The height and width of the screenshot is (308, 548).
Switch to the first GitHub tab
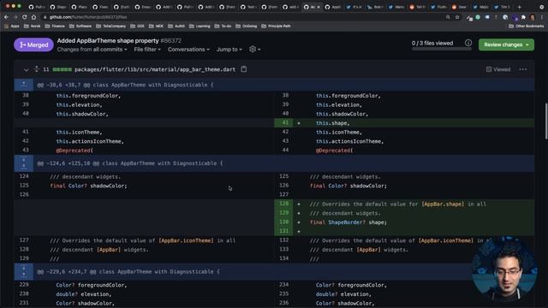(x=36, y=7)
